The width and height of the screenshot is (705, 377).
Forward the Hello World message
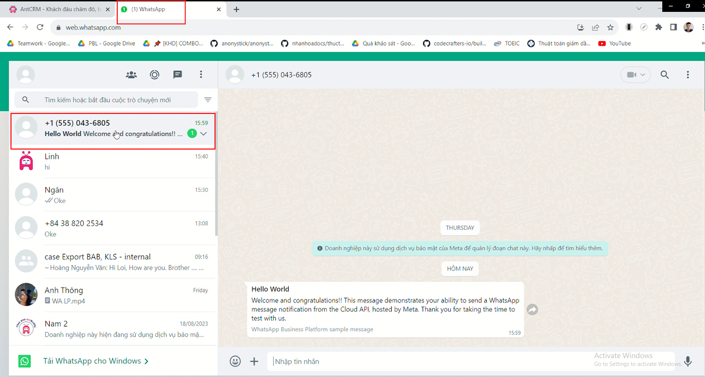[x=532, y=310]
